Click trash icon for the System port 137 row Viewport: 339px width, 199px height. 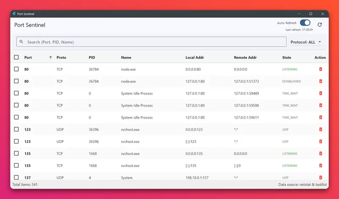[320, 177]
